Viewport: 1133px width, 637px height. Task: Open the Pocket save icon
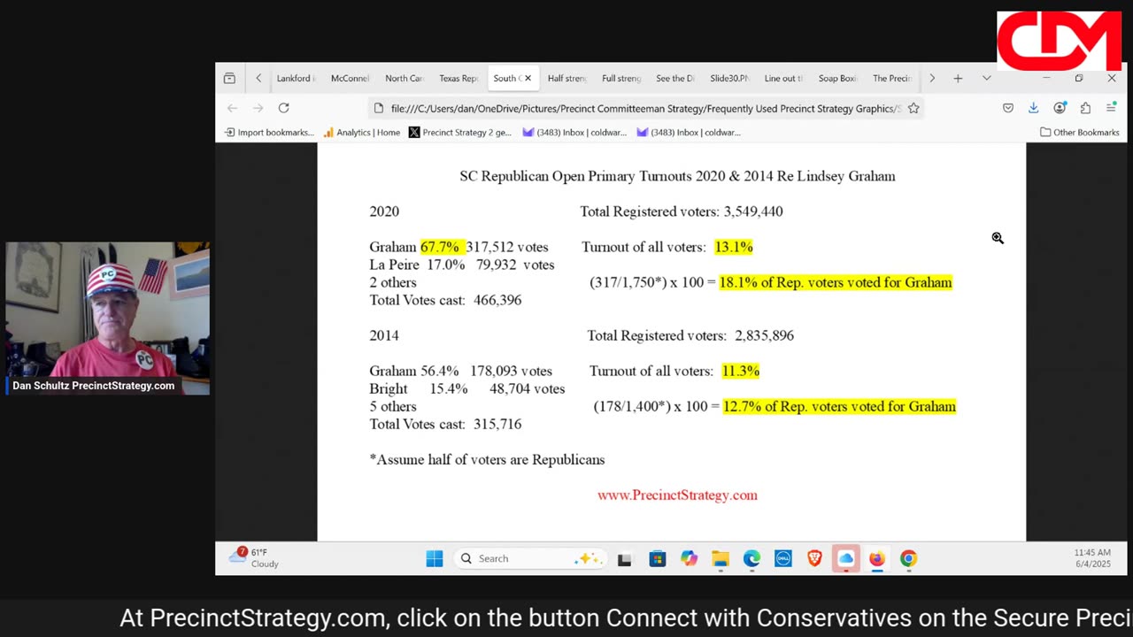(1008, 108)
